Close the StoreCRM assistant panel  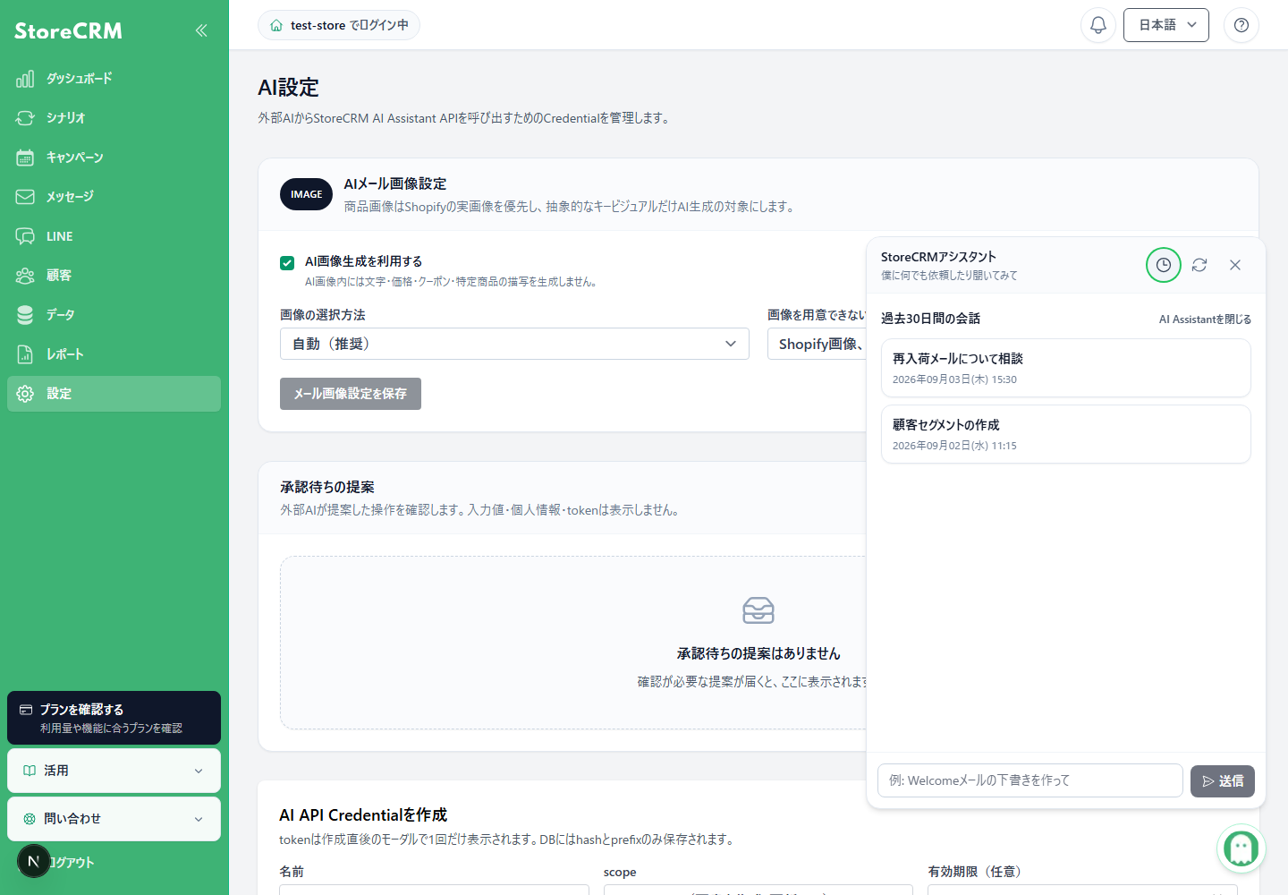pos(1235,265)
